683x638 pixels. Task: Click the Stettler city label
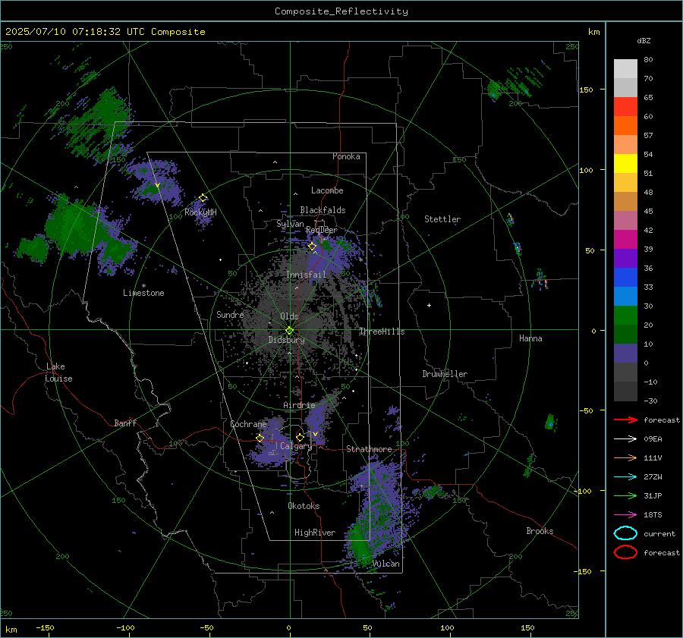442,219
